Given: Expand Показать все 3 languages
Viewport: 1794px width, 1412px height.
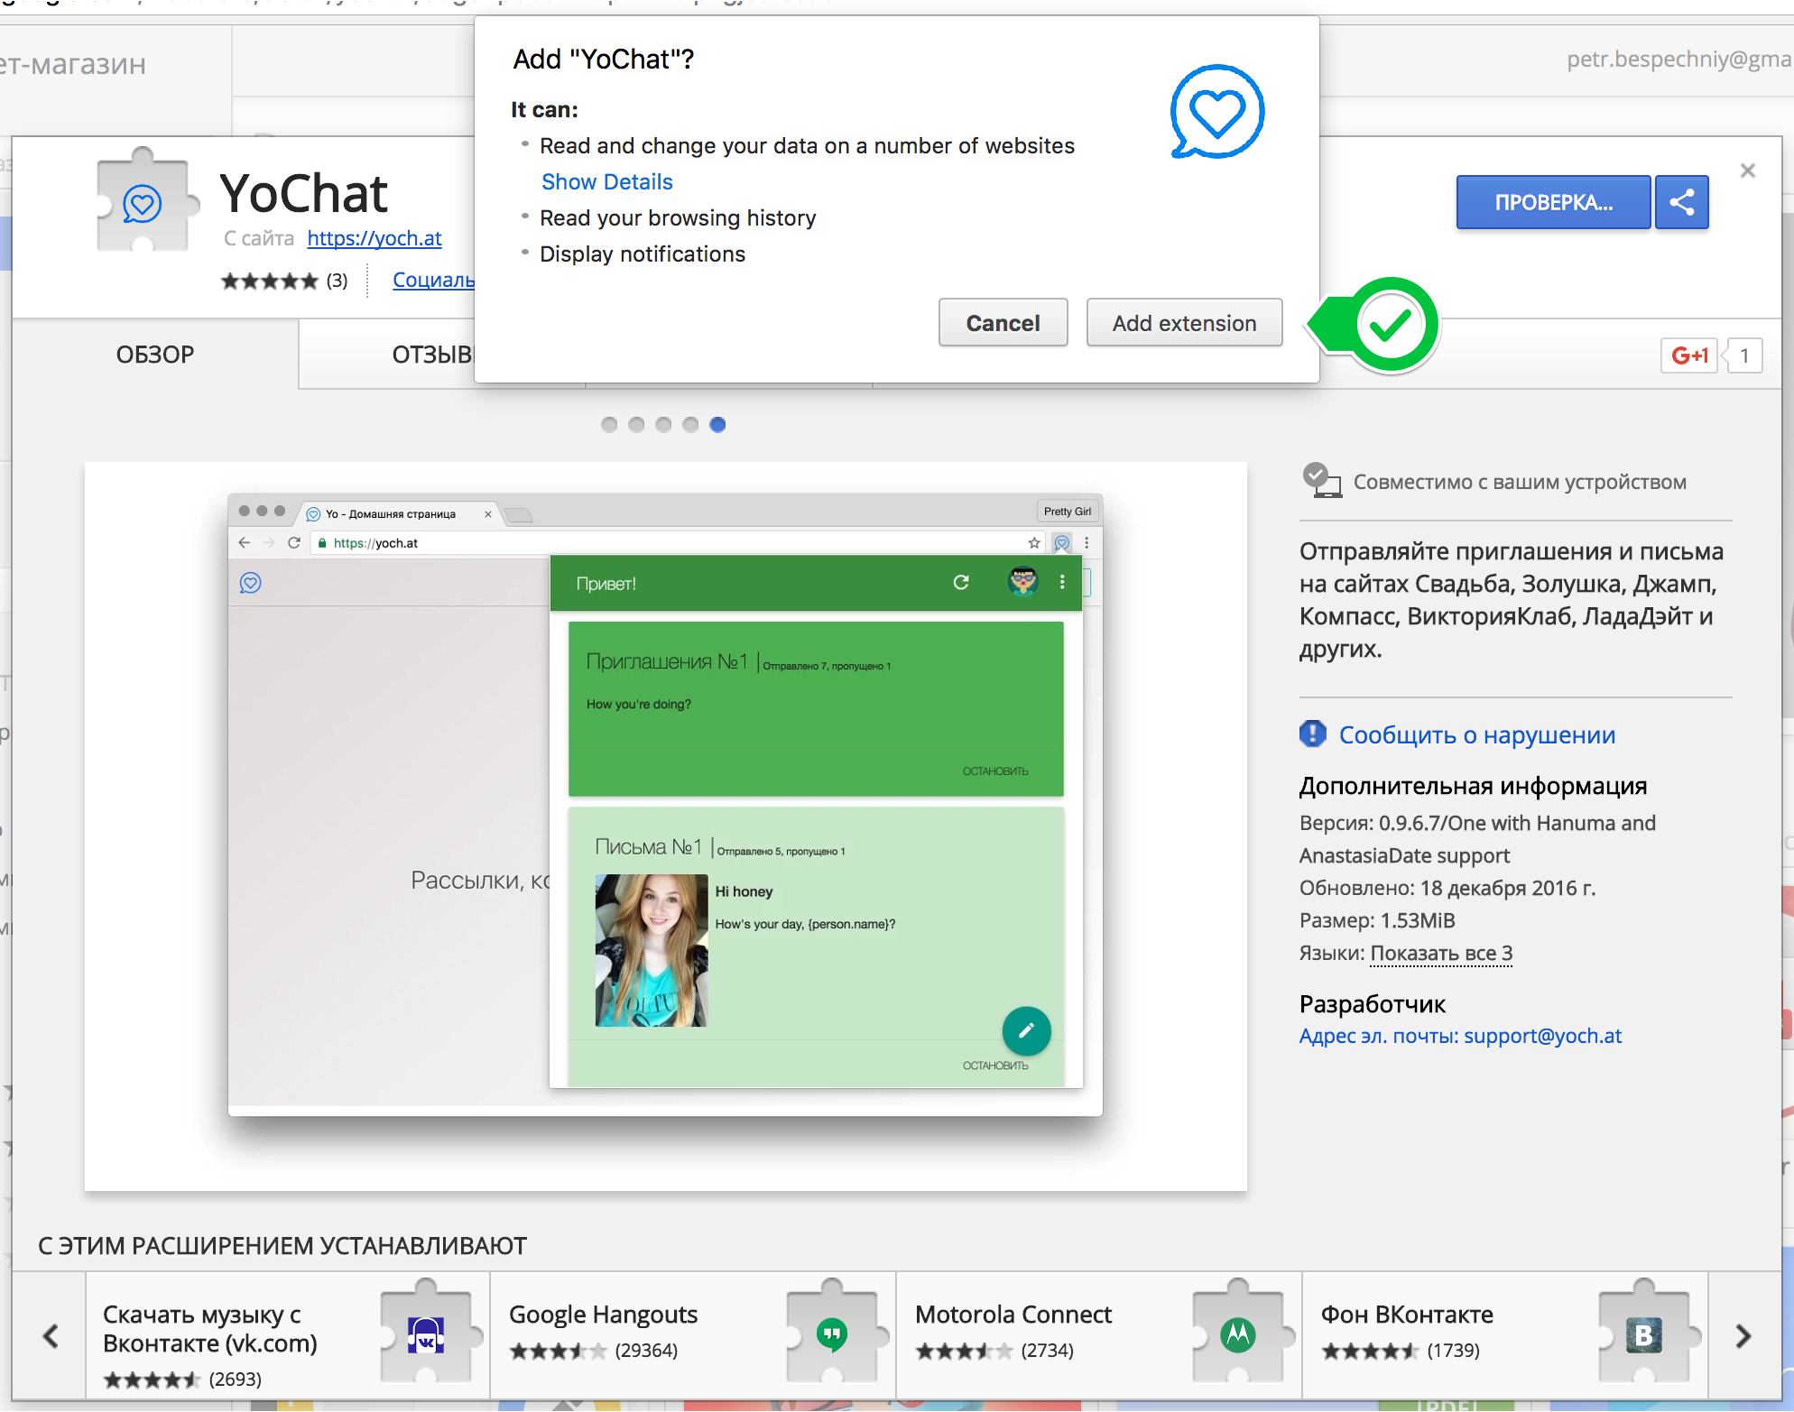Looking at the screenshot, I should point(1441,954).
